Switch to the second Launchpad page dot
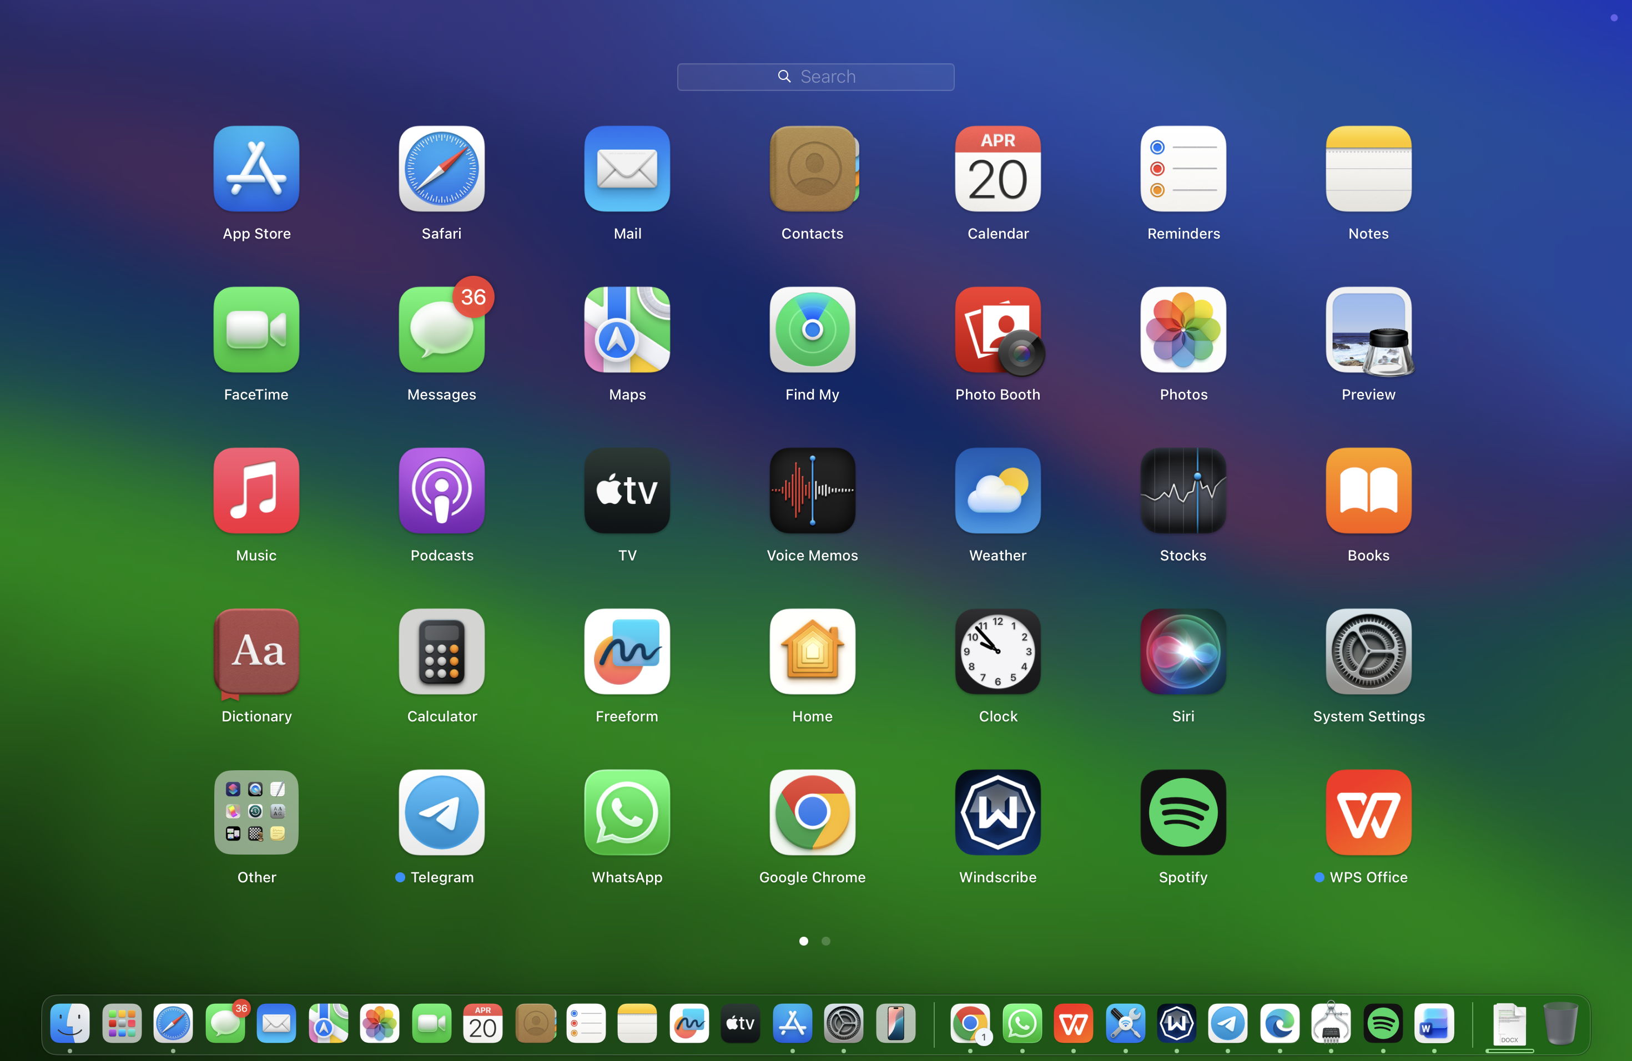The image size is (1632, 1061). click(x=827, y=941)
